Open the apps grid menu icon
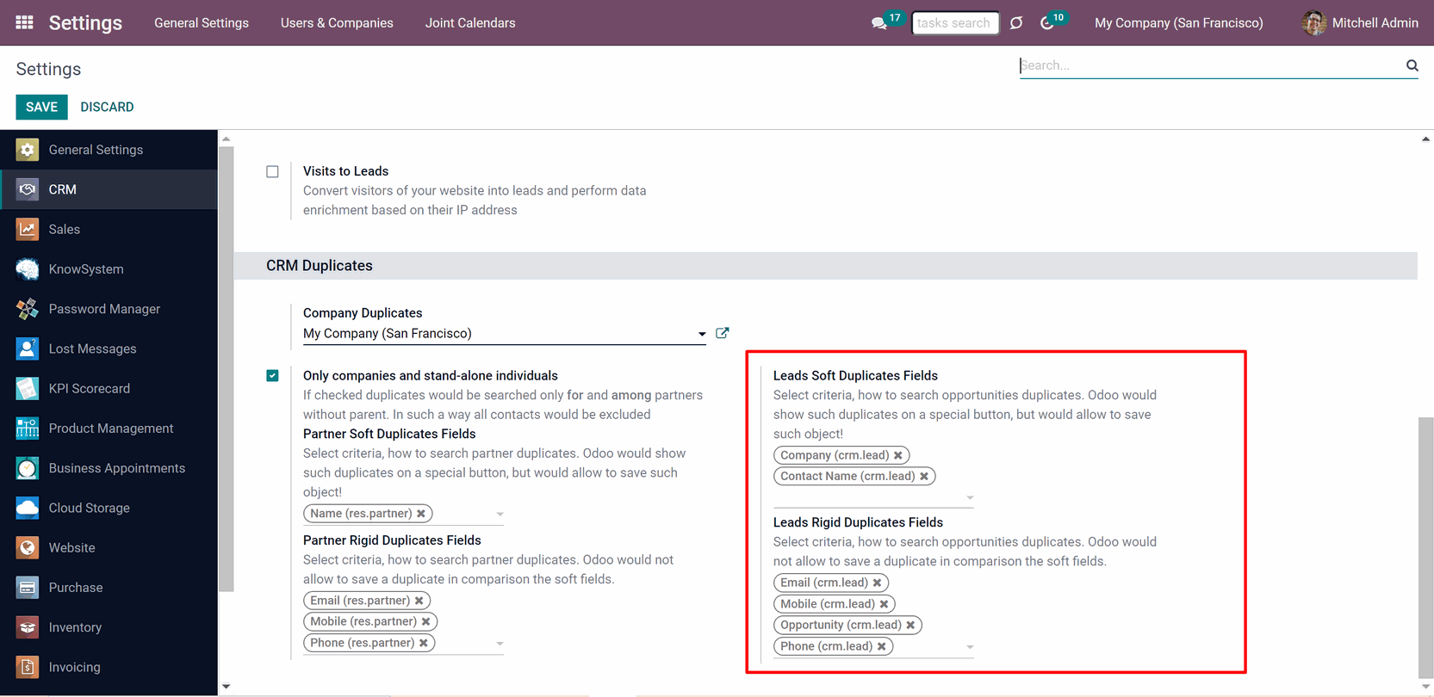Screen dimensions: 1434x697 tap(24, 22)
